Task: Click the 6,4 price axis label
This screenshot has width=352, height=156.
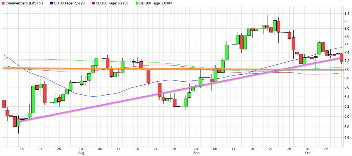Action: tap(347, 97)
